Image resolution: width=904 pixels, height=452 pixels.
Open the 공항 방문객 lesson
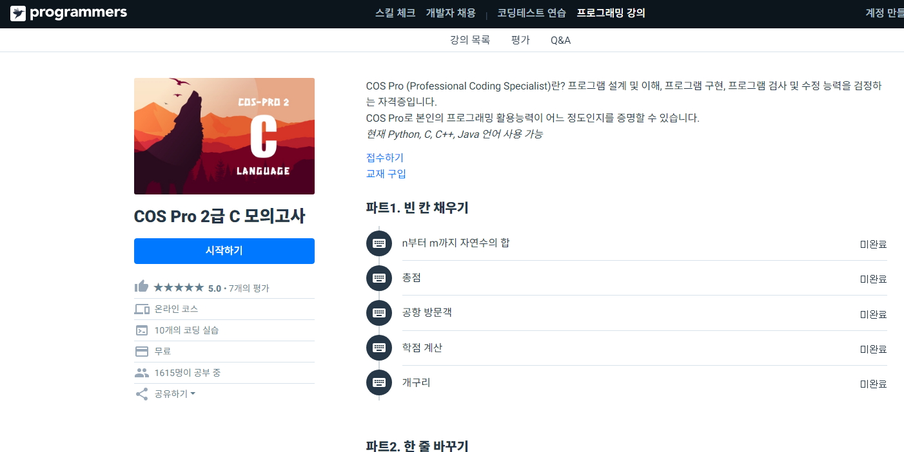[427, 312]
